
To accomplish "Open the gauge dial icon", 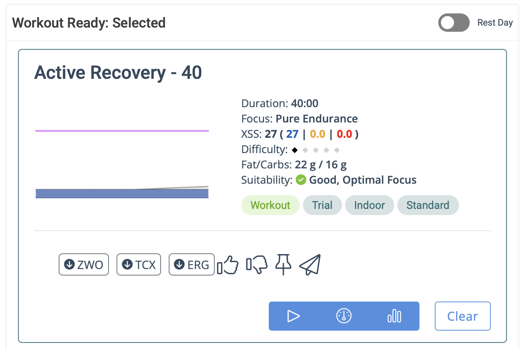I will (344, 316).
